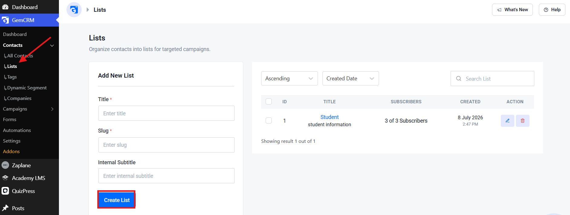Click the megaphone icon in What's New

(499, 10)
